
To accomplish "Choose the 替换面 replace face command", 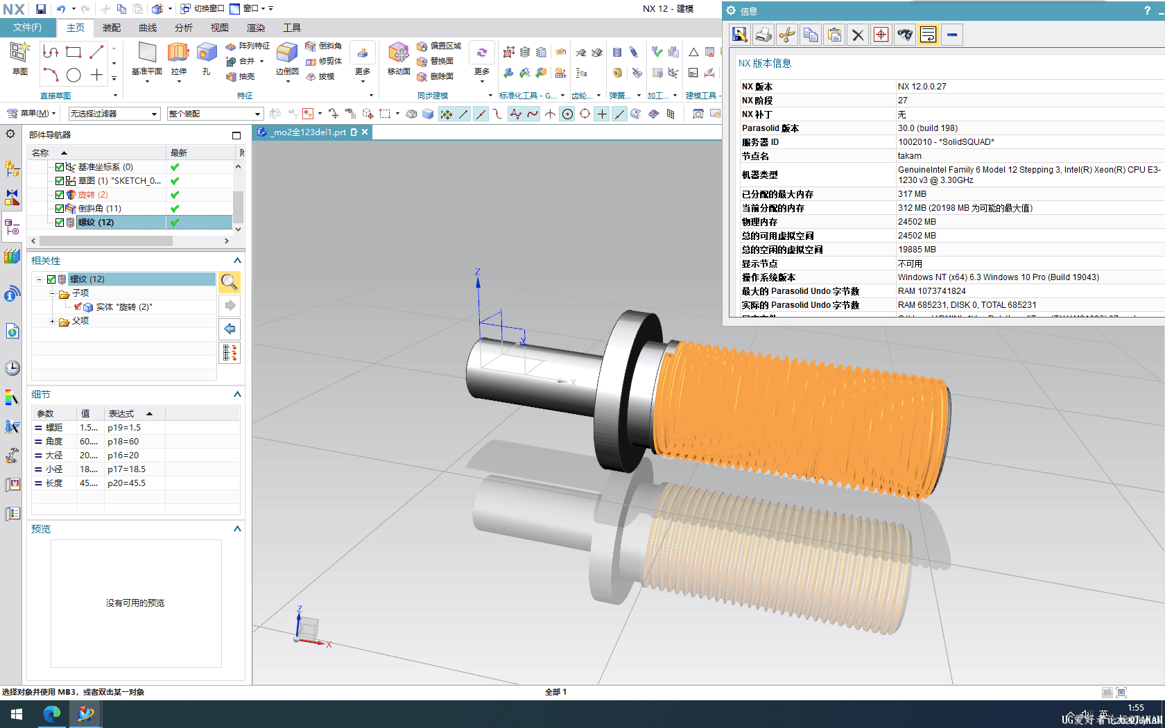I will pos(435,61).
